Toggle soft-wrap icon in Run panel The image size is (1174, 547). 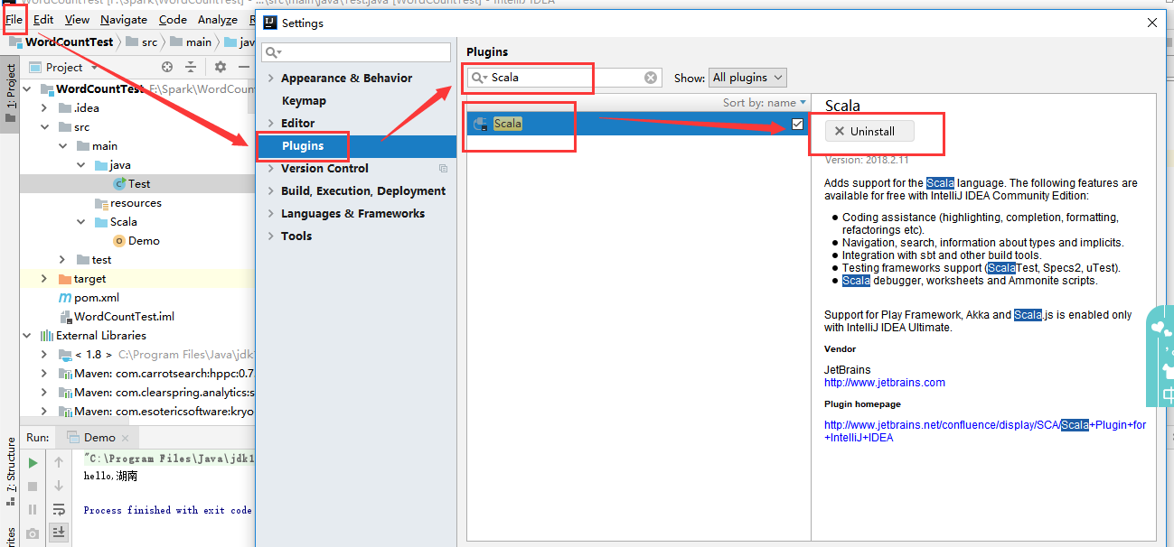coord(59,509)
